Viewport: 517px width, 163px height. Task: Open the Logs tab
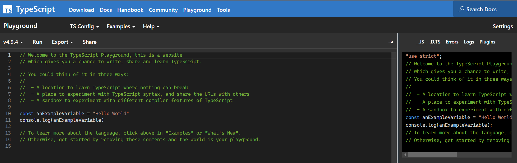click(x=469, y=42)
